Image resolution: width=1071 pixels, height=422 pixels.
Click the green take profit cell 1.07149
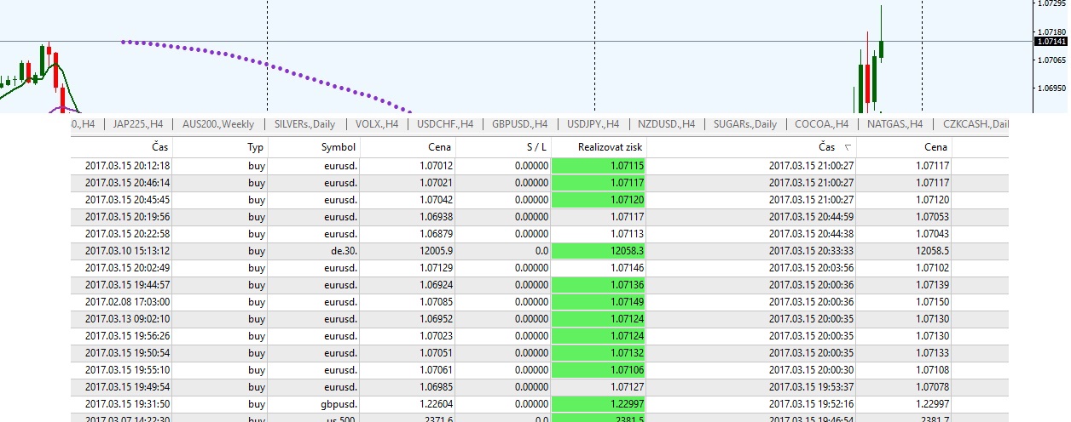click(x=599, y=302)
